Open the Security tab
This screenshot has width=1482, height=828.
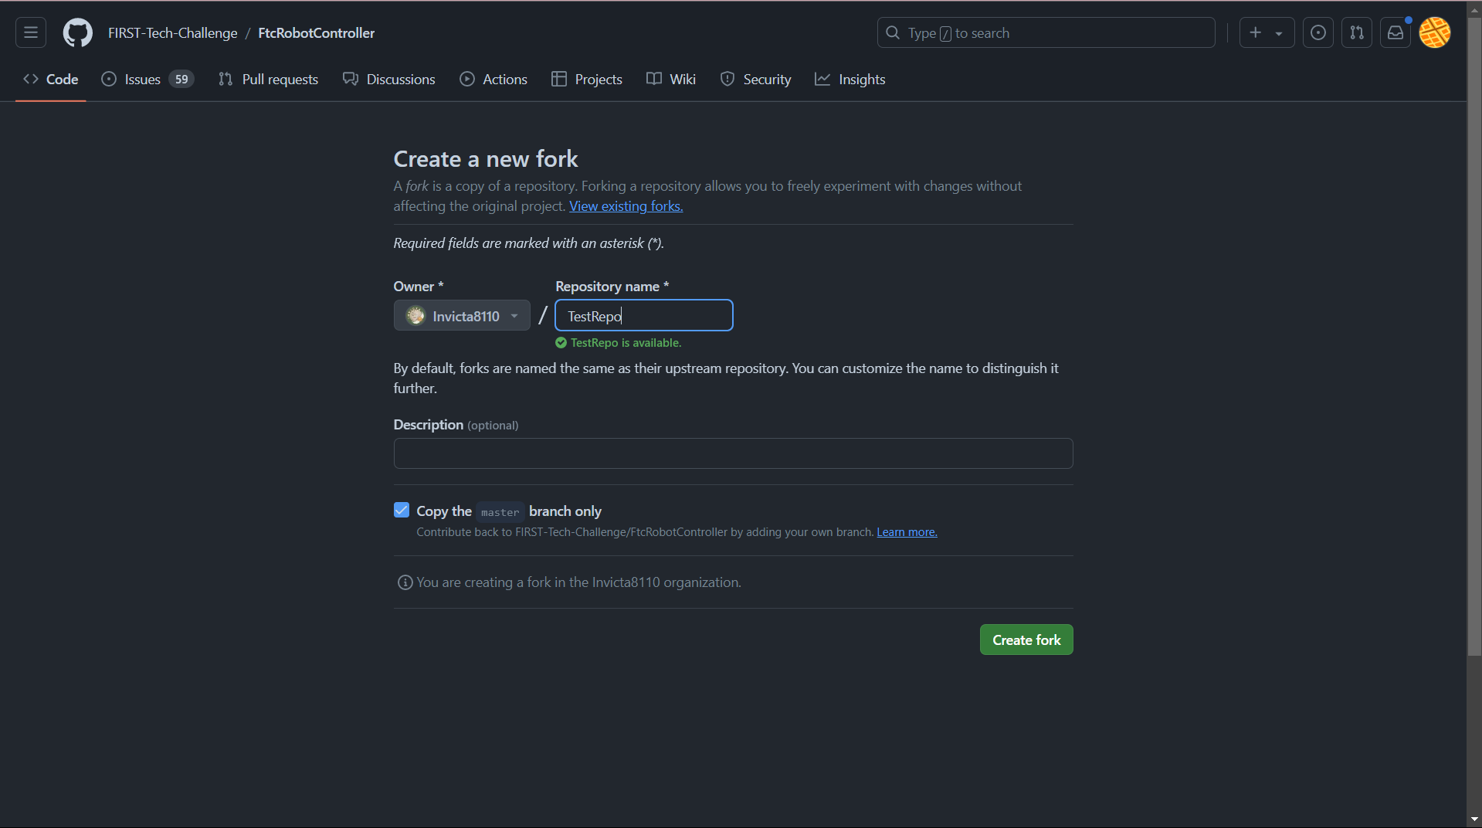755,79
